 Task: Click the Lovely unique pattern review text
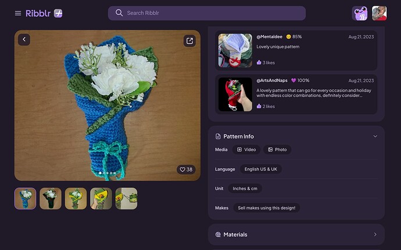coord(278,47)
